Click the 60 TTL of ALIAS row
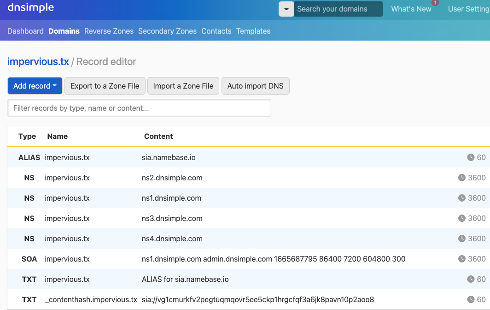 click(x=481, y=157)
